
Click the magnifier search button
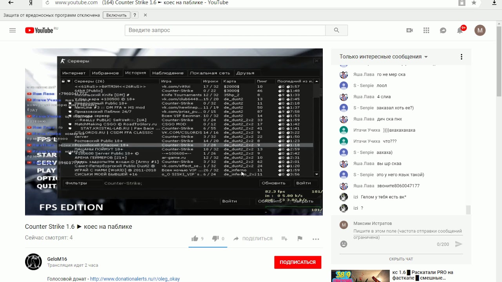(336, 30)
